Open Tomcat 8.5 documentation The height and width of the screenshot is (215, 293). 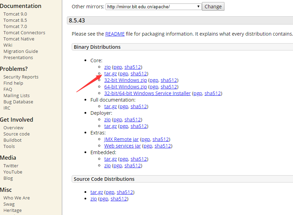click(15, 20)
